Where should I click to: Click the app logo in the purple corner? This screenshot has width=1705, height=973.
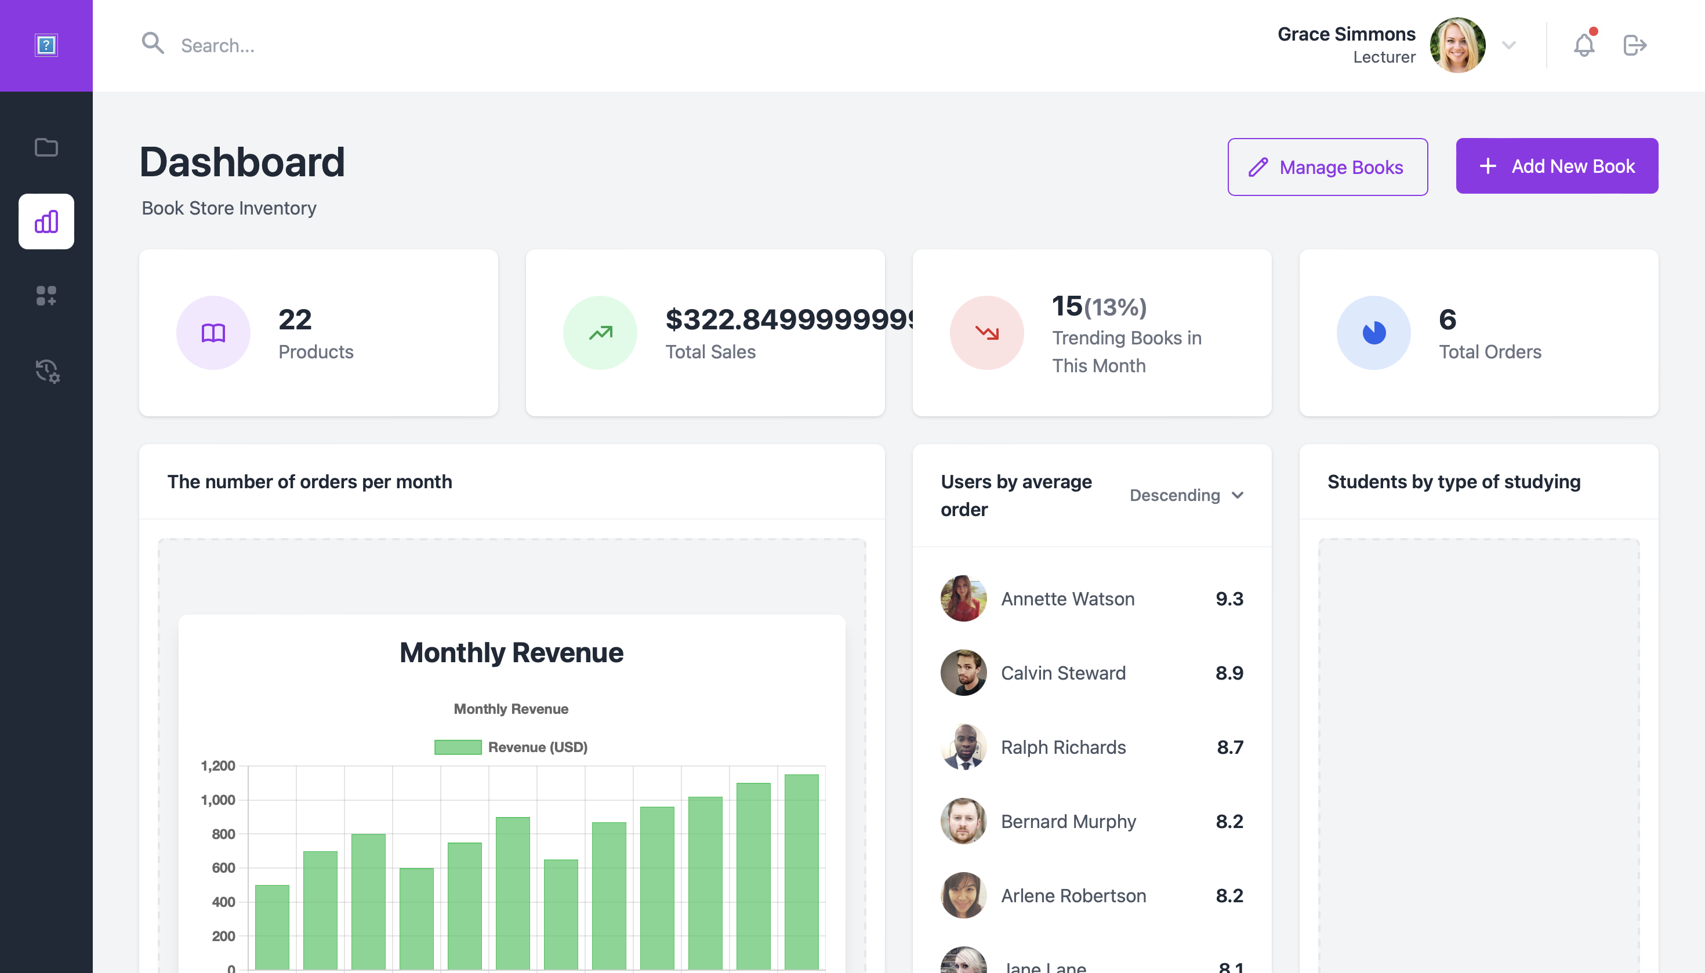pos(46,45)
